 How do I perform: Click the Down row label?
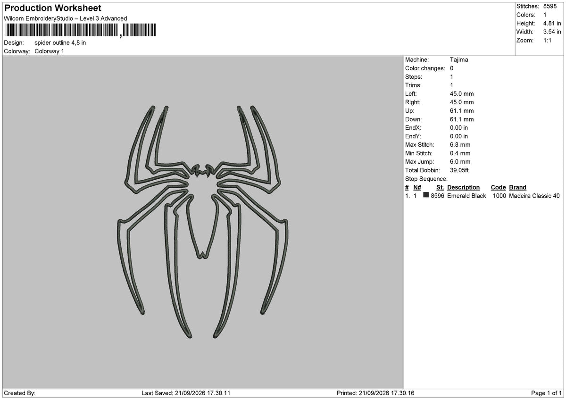(414, 119)
